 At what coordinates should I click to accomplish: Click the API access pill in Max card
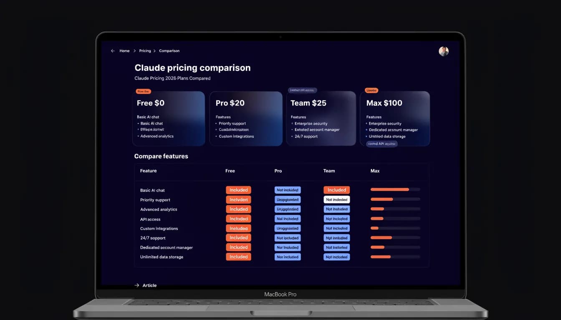click(382, 143)
